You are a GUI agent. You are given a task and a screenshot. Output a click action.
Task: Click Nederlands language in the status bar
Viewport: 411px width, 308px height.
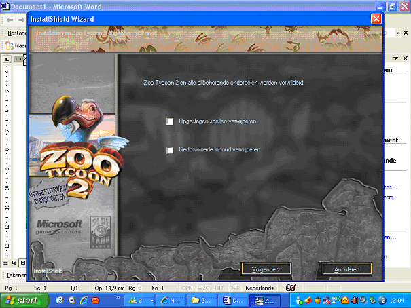click(x=260, y=288)
